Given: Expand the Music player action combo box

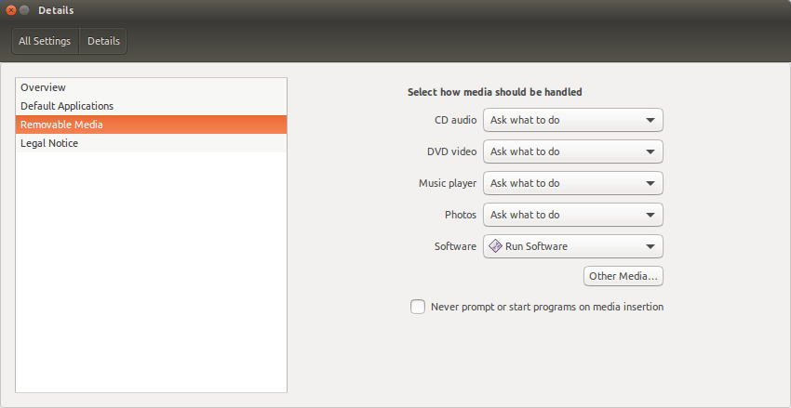Looking at the screenshot, I should click(x=573, y=183).
